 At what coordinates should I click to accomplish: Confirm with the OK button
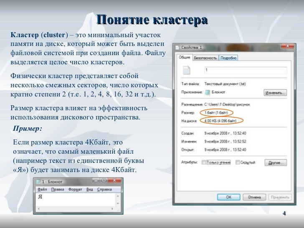[x=228, y=197]
